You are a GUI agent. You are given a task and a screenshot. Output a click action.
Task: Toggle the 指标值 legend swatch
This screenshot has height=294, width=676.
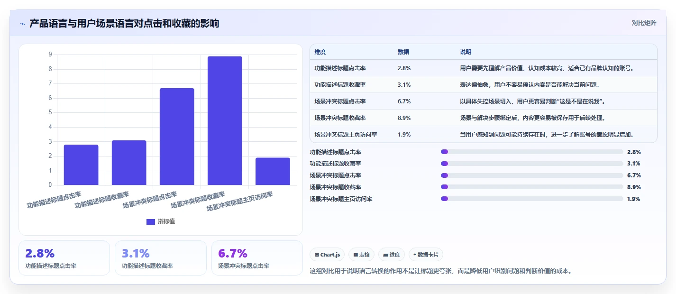[151, 221]
